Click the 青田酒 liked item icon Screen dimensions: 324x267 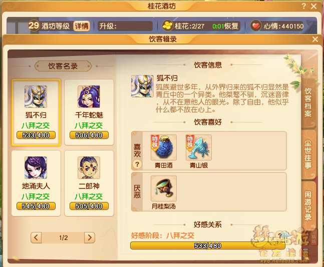point(164,147)
